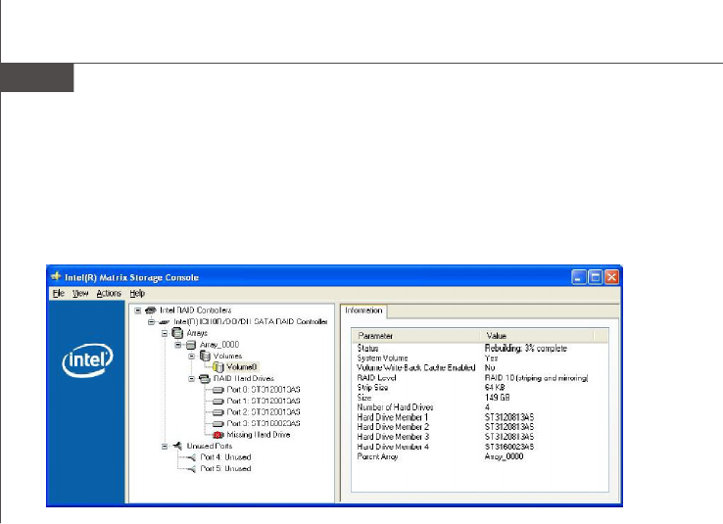Image resolution: width=723 pixels, height=524 pixels.
Task: Collapse the RAID Hard Drives node
Action: tap(192, 379)
